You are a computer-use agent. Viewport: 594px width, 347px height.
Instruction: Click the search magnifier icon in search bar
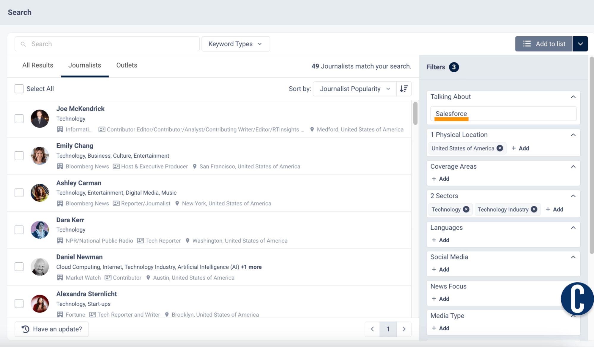(x=23, y=44)
